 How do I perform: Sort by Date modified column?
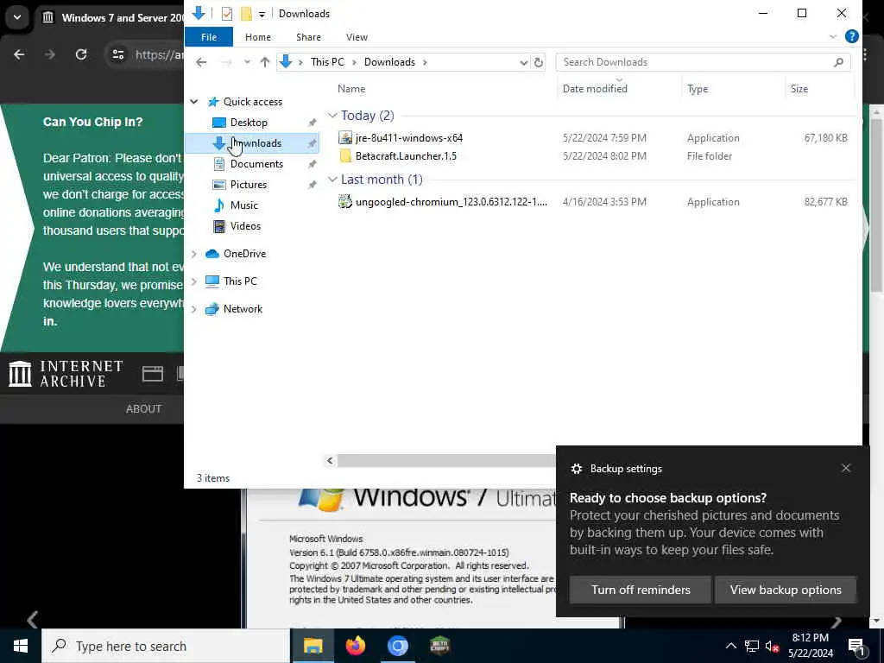pyautogui.click(x=595, y=89)
